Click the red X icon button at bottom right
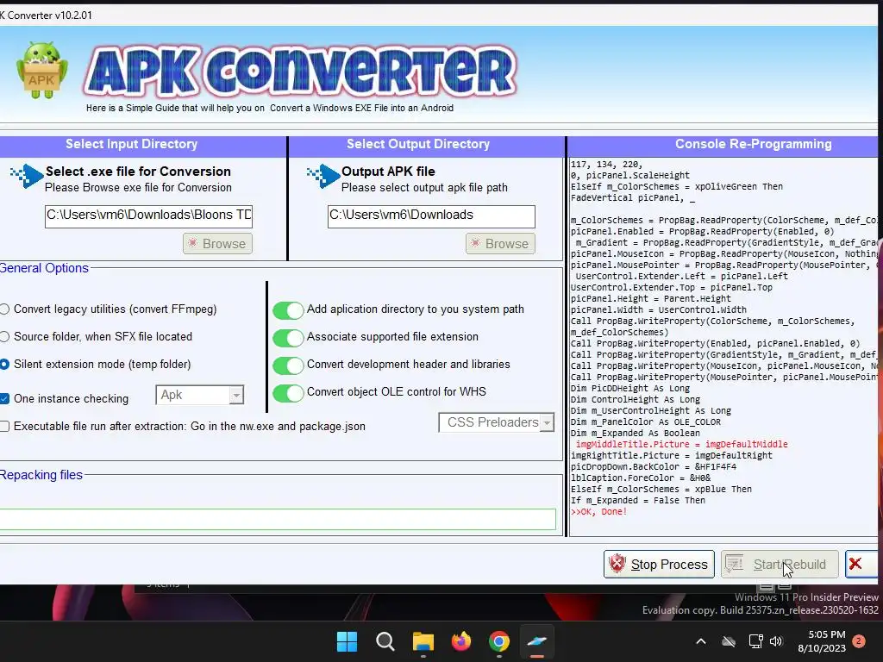Screen dimensions: 883x662 [x=861, y=564]
